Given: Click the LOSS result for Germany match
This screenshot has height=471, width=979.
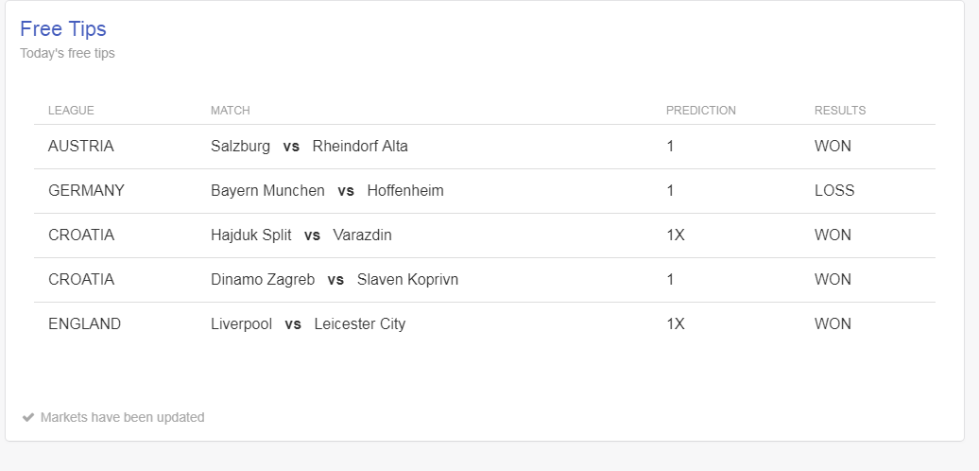Looking at the screenshot, I should [834, 190].
